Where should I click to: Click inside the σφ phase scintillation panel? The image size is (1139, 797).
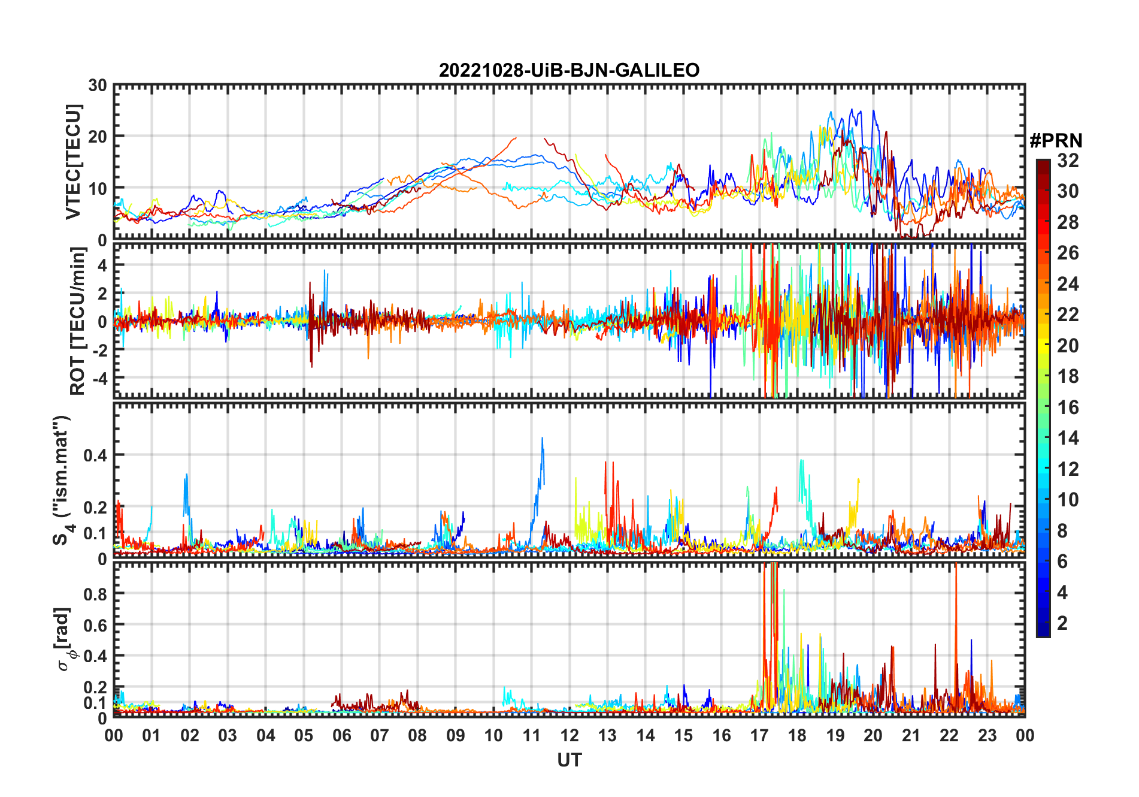[569, 639]
